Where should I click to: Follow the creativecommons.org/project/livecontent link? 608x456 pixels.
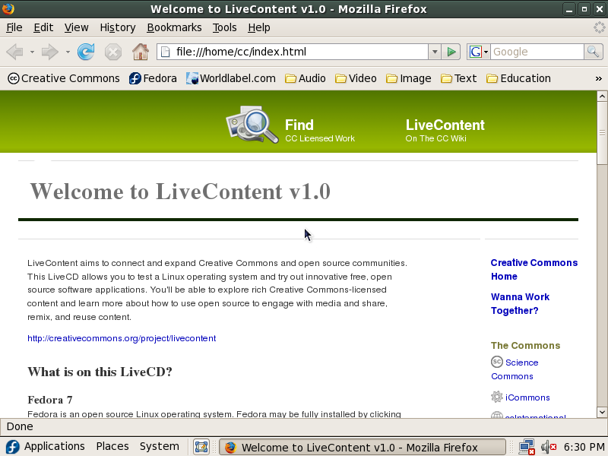tap(122, 338)
